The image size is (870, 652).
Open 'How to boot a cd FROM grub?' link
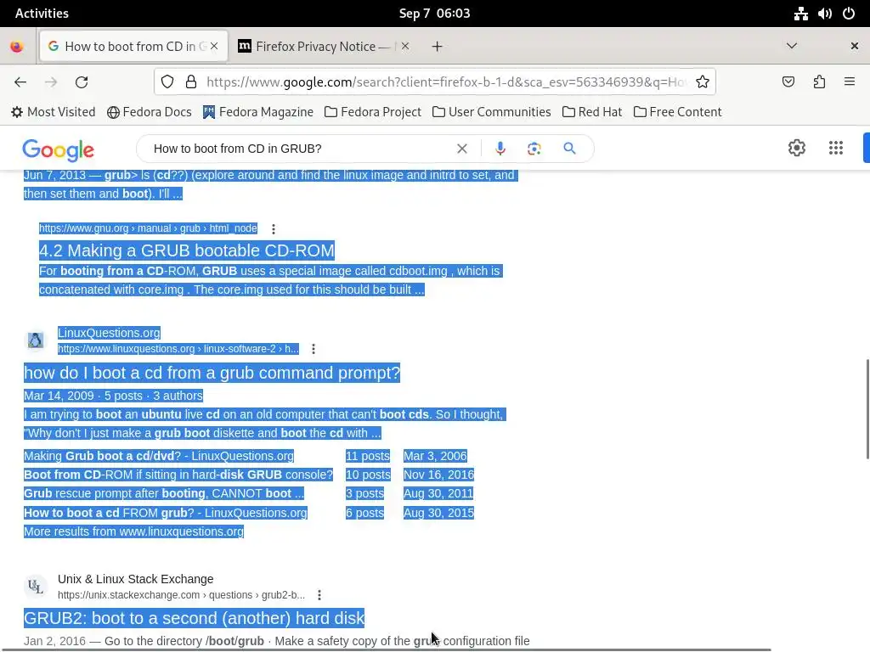pyautogui.click(x=166, y=513)
